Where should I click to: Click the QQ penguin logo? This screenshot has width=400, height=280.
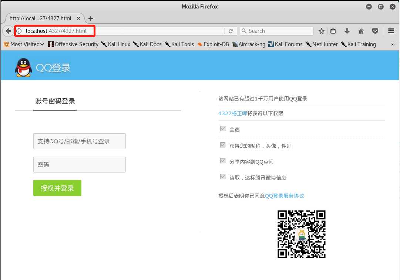point(23,68)
